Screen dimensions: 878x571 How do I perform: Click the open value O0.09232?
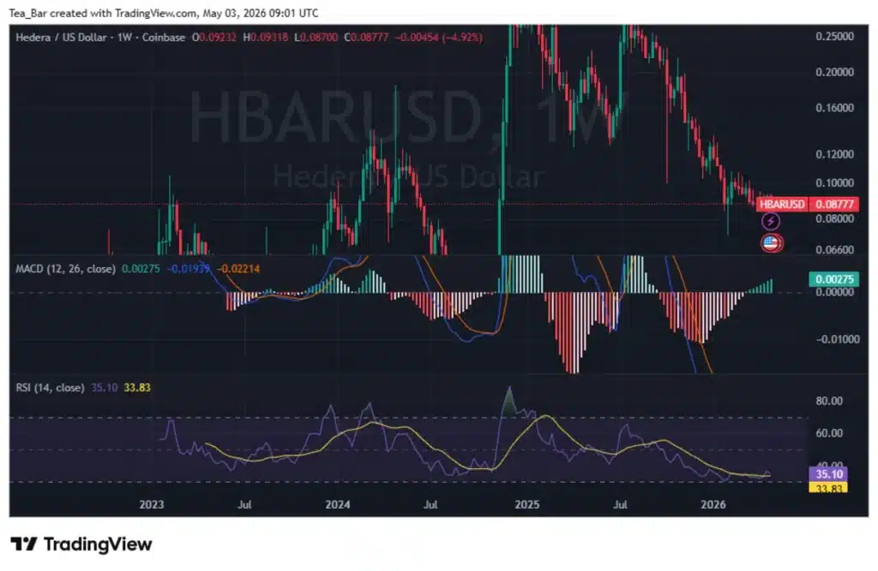(213, 38)
